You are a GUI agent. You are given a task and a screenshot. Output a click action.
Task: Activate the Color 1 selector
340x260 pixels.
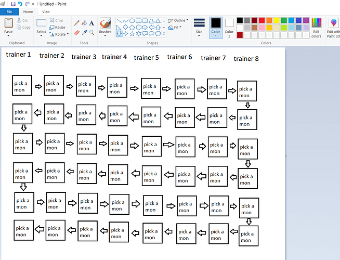216,28
